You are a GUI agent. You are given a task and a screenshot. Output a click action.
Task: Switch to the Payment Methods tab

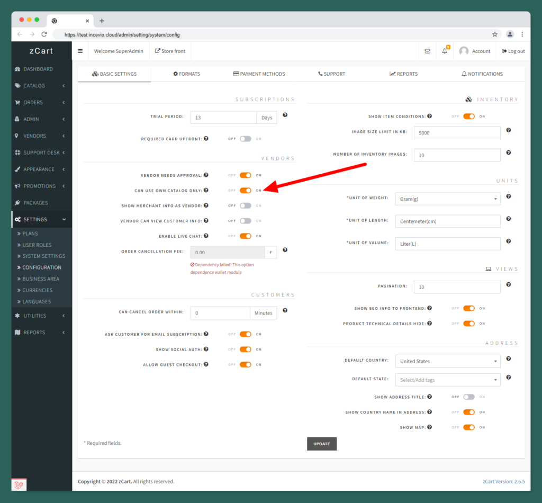[259, 74]
